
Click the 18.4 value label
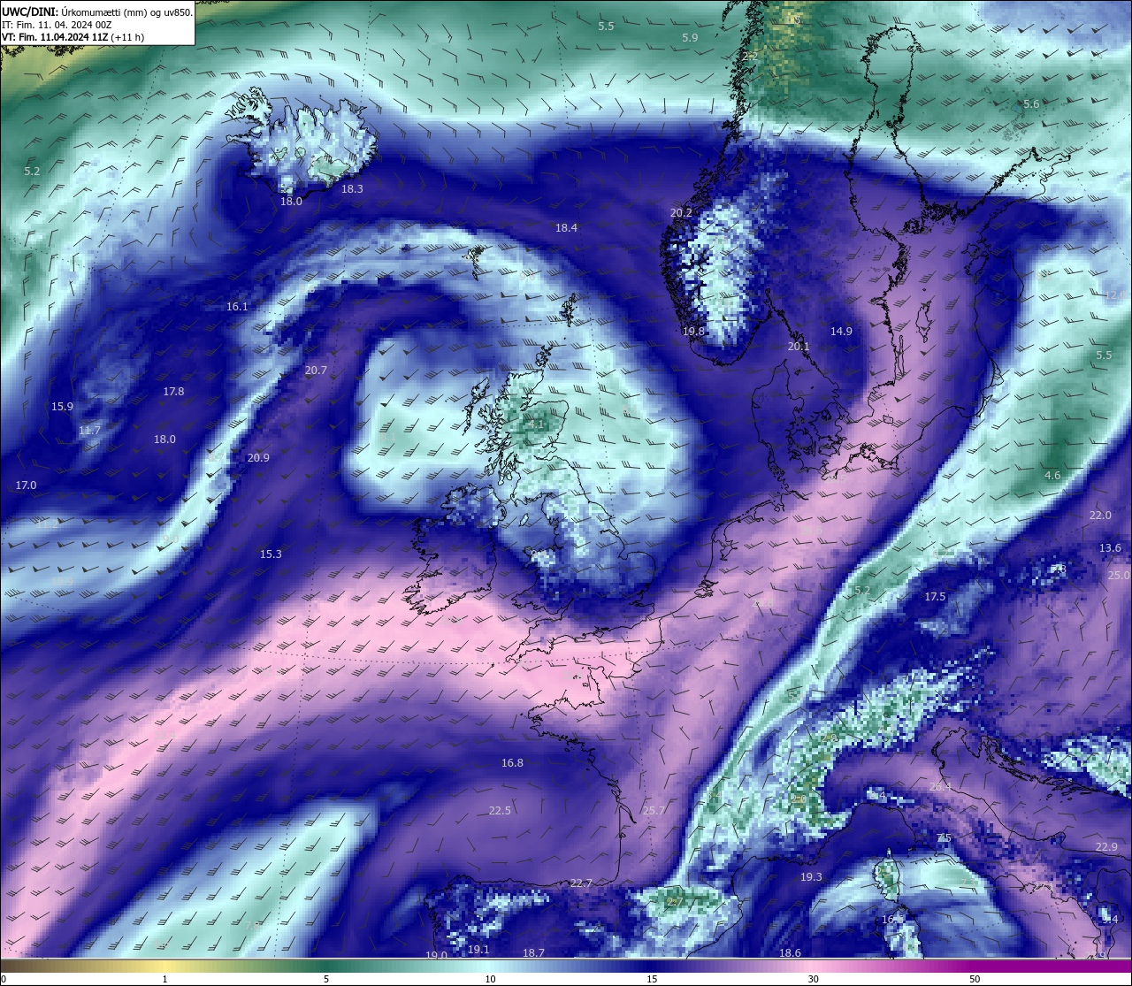click(x=566, y=228)
